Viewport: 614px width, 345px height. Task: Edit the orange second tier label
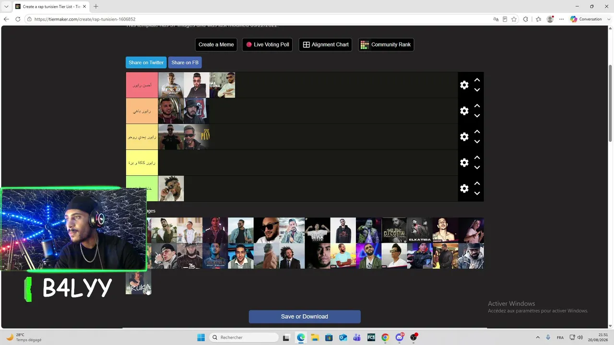(x=142, y=111)
